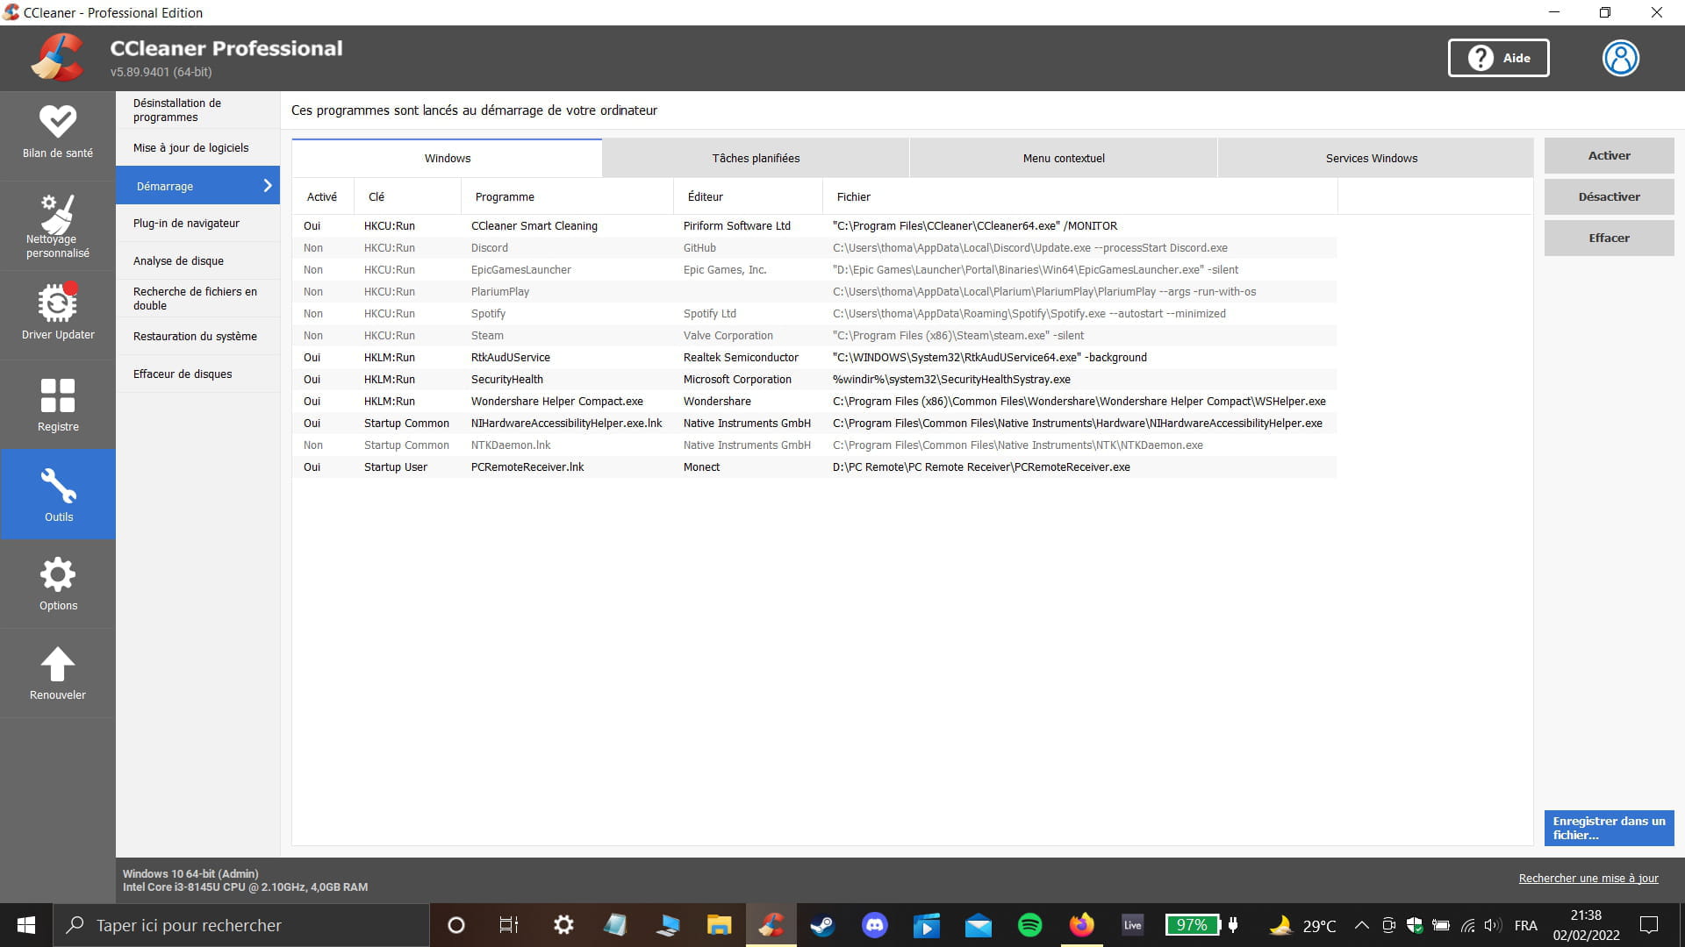Select Démarrage menu item
The height and width of the screenshot is (947, 1685).
197,185
